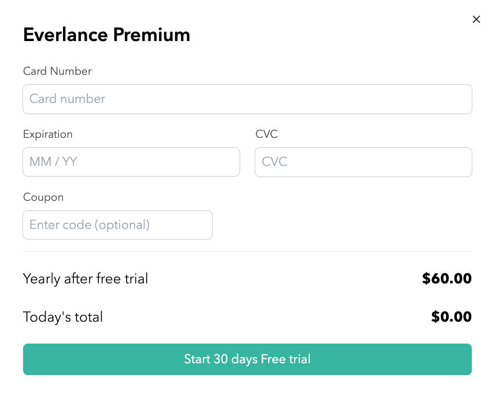Screen dimensions: 496x397
Task: Click the word "Premium" in the heading
Action: (151, 35)
